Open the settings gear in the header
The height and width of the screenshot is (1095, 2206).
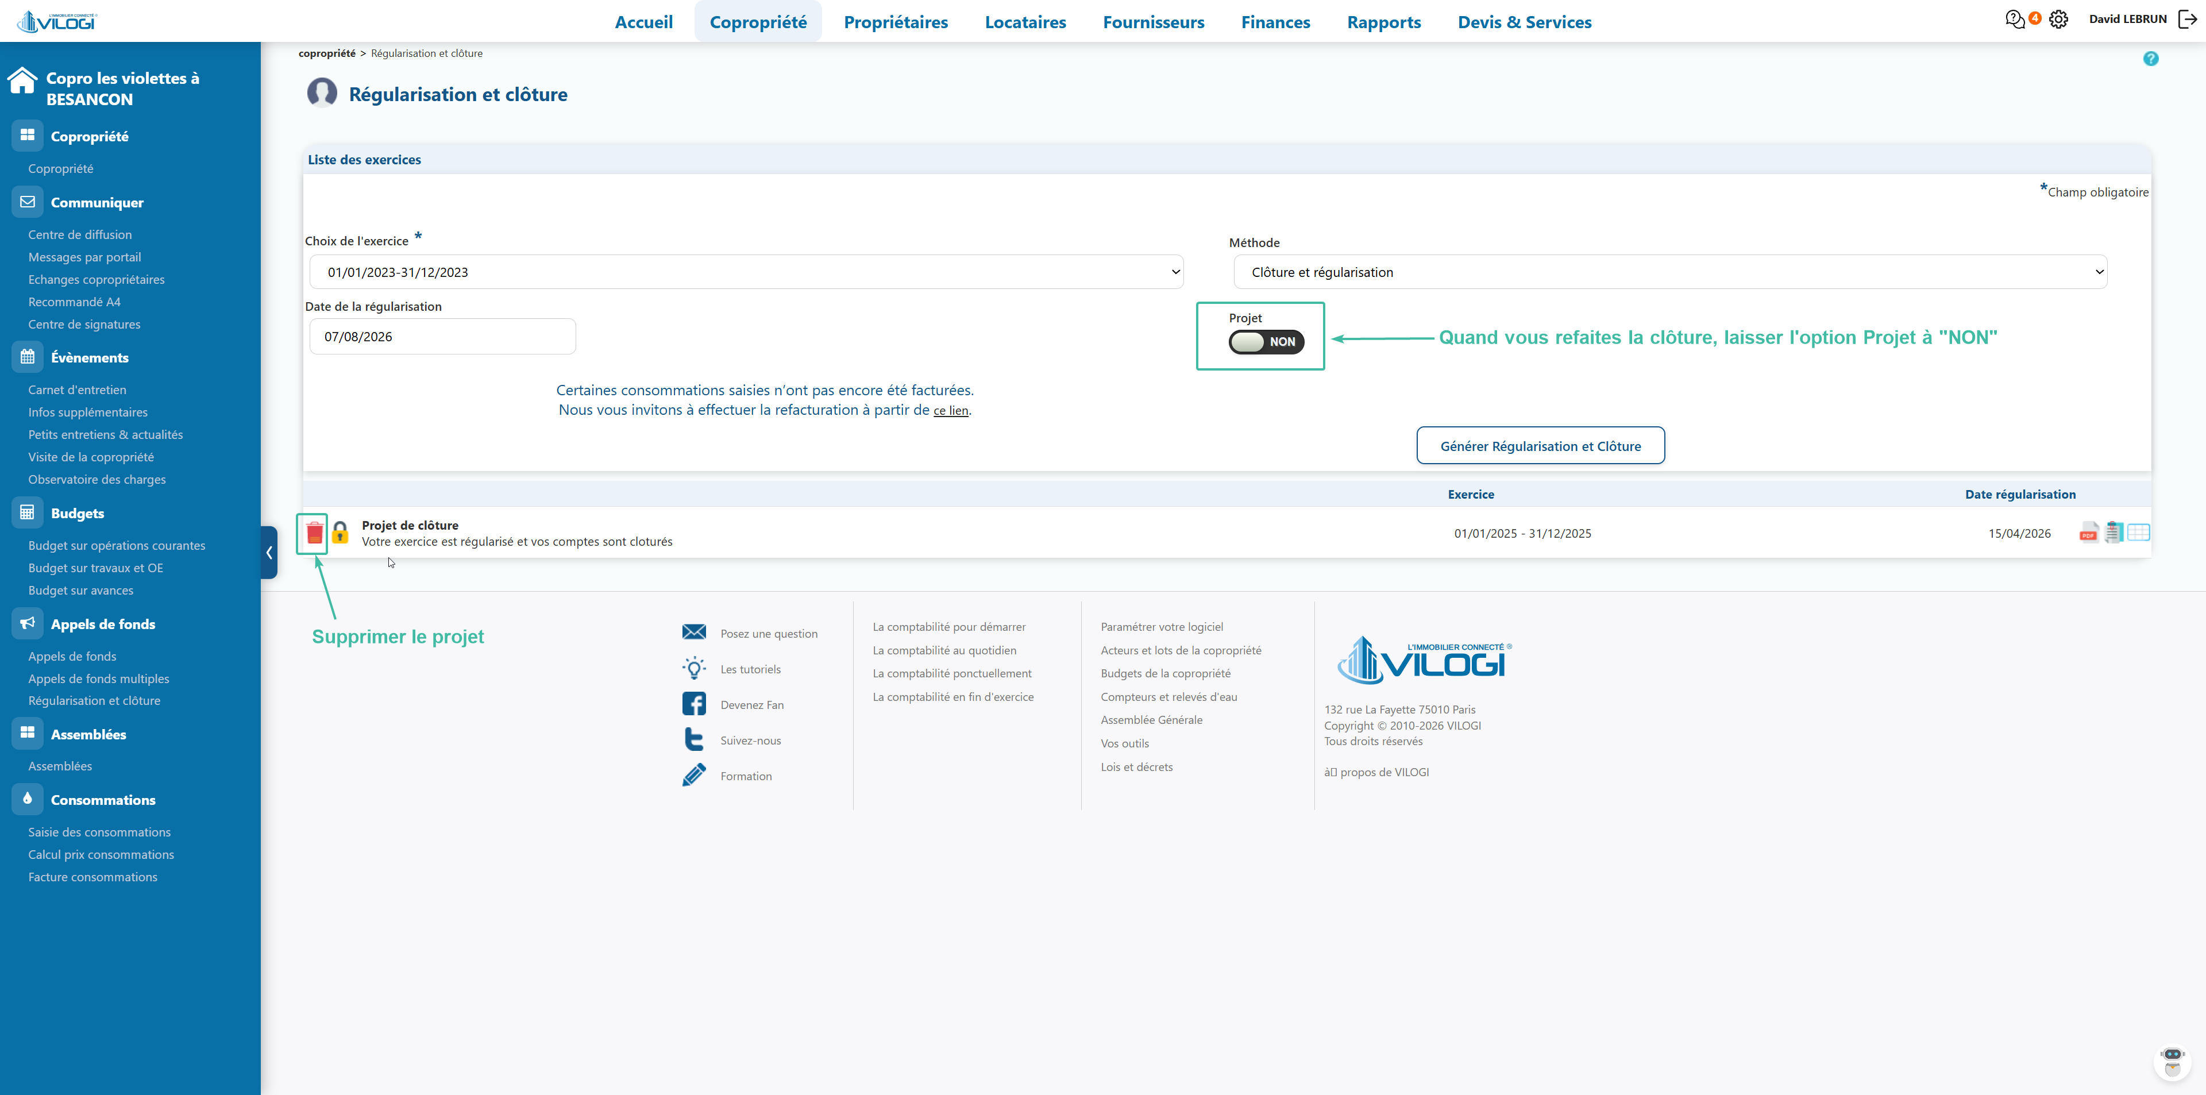pos(2059,19)
